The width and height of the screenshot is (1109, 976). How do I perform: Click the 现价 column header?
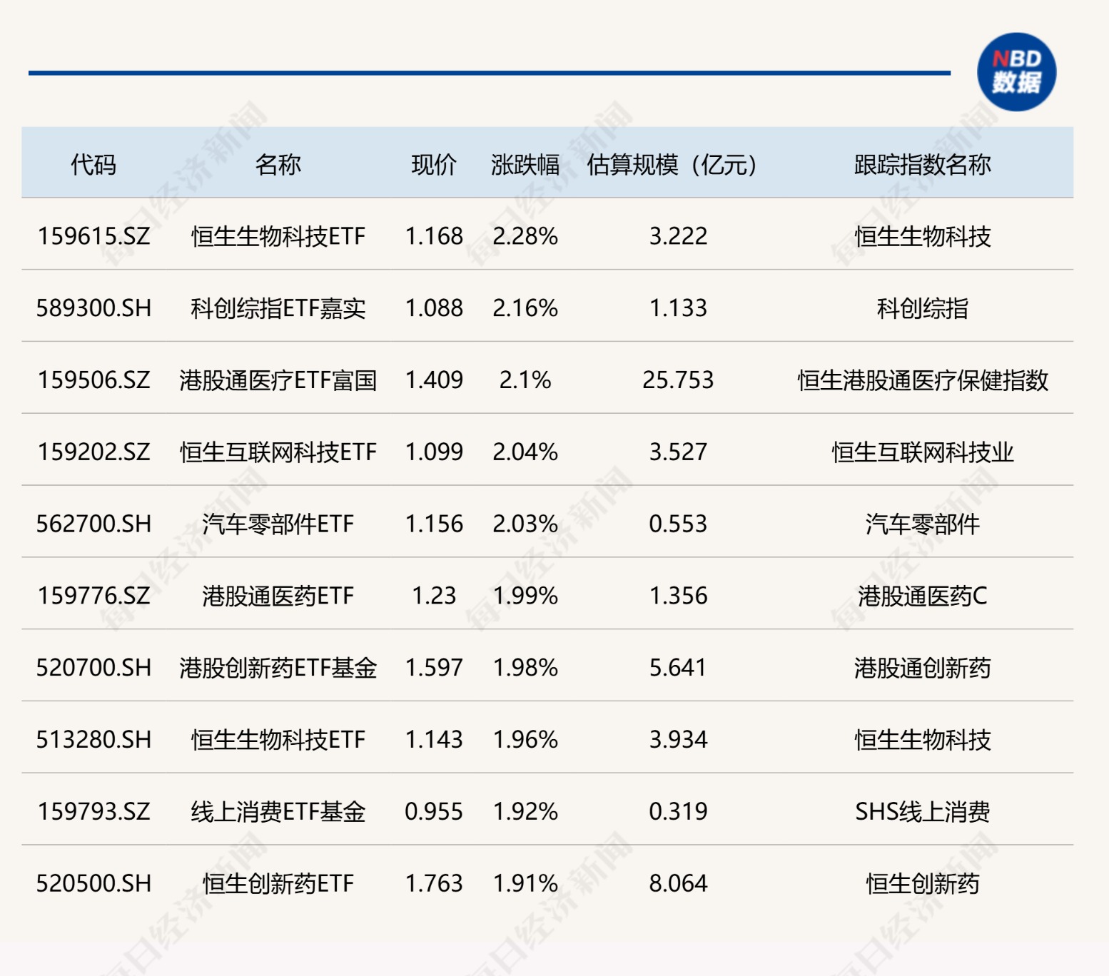pos(434,165)
